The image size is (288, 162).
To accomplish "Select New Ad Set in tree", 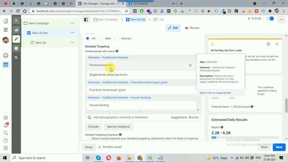I will [x=40, y=33].
